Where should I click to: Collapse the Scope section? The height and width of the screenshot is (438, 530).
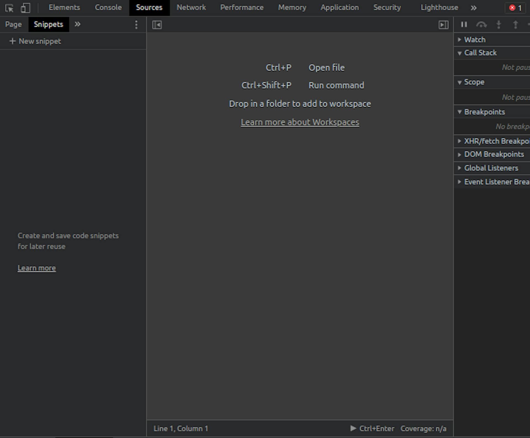(x=492, y=82)
